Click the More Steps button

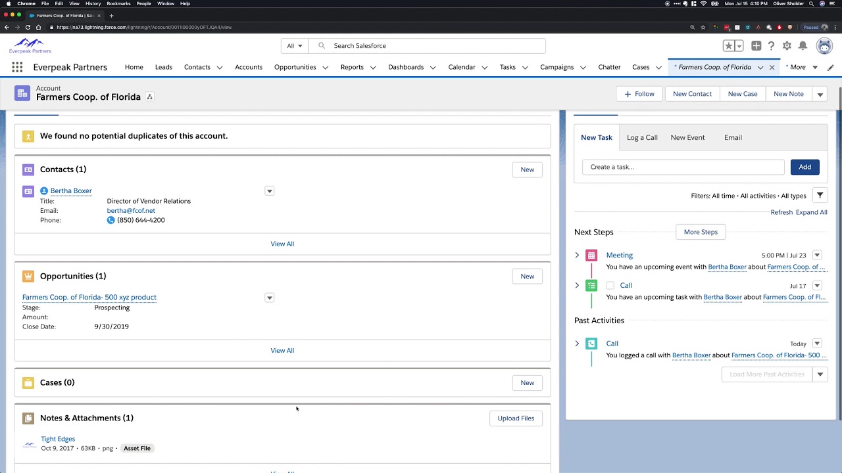click(701, 232)
